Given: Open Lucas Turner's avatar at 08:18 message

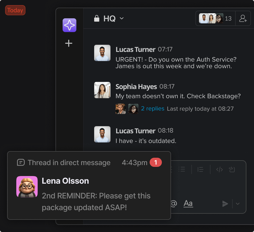Looking at the screenshot, I should [x=102, y=134].
